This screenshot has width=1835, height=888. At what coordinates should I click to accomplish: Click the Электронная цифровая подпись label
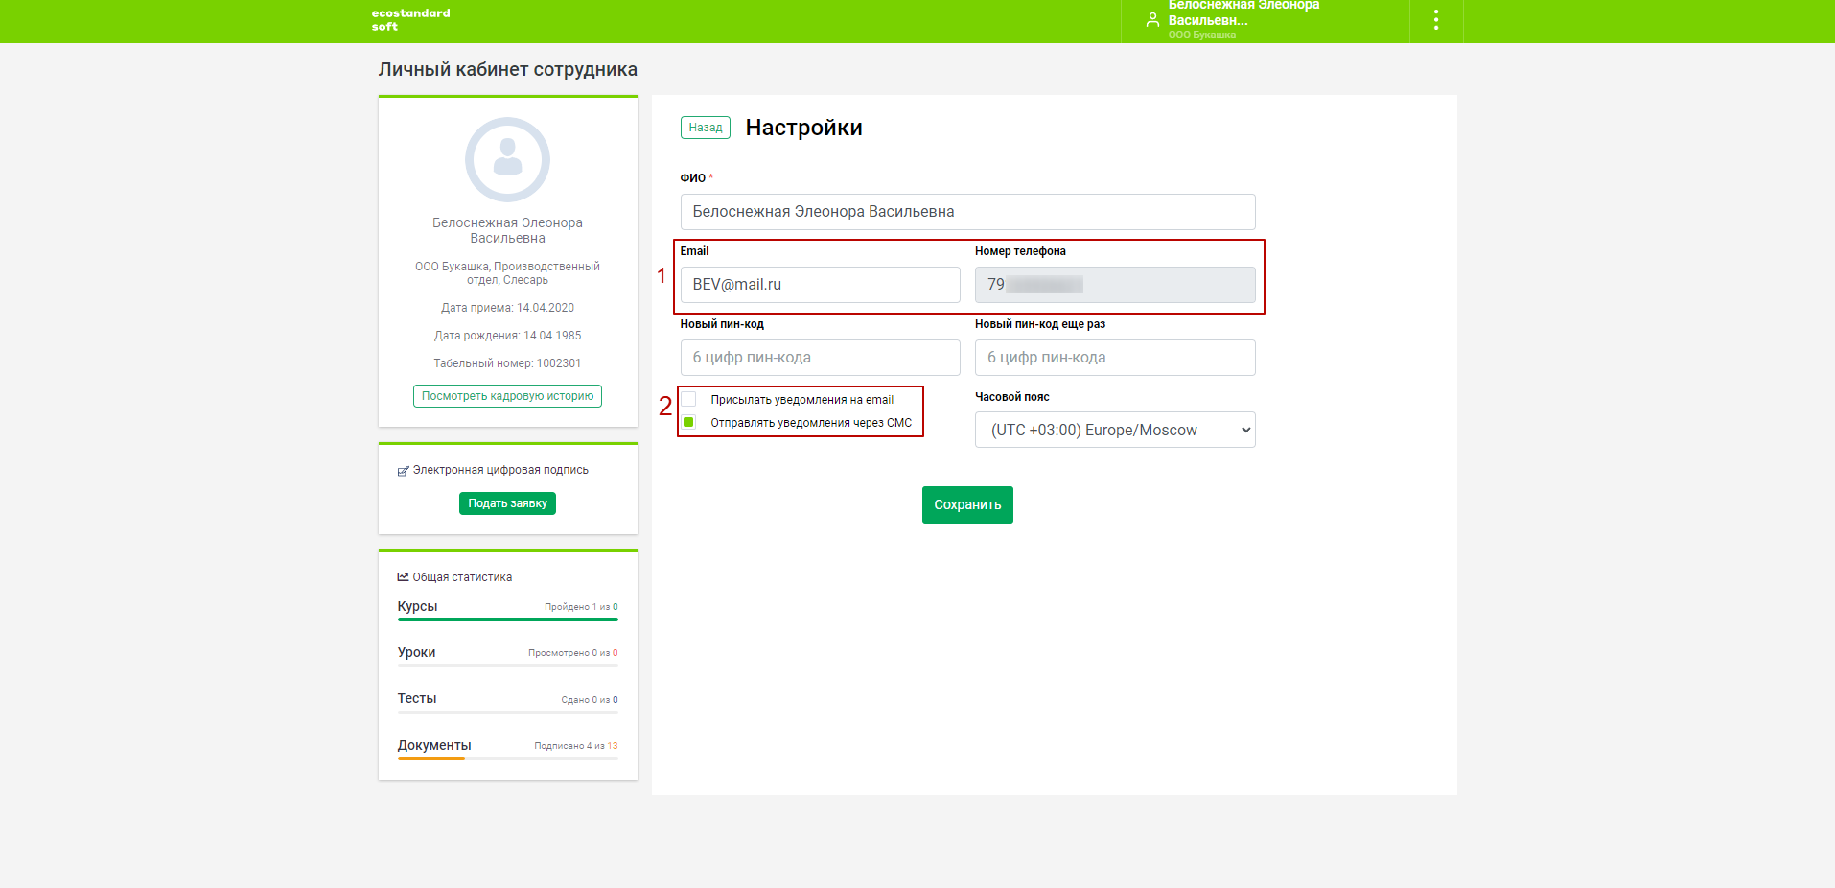tap(500, 470)
